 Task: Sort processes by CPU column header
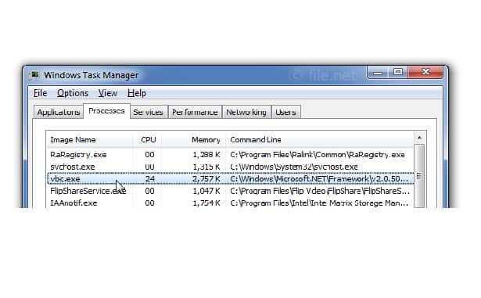[148, 140]
